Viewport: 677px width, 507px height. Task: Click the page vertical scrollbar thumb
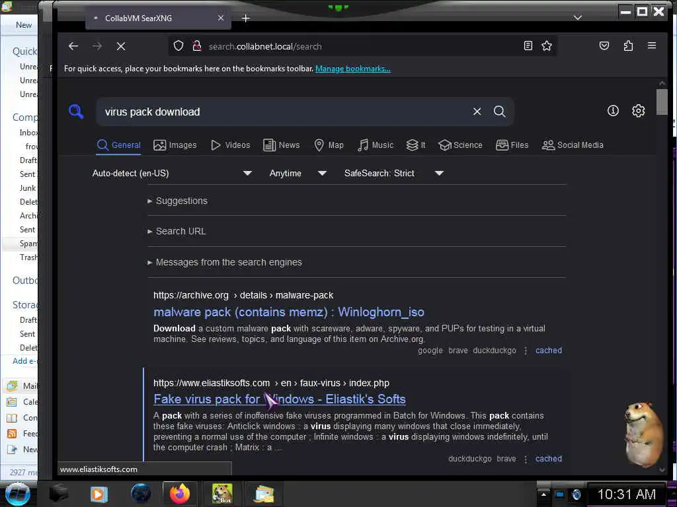pos(661,102)
